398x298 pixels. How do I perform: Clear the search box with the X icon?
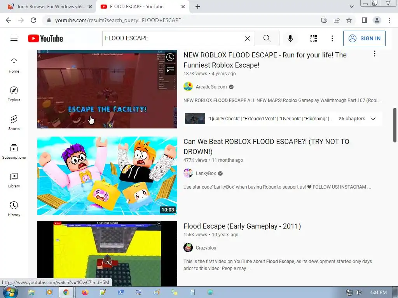click(x=248, y=38)
